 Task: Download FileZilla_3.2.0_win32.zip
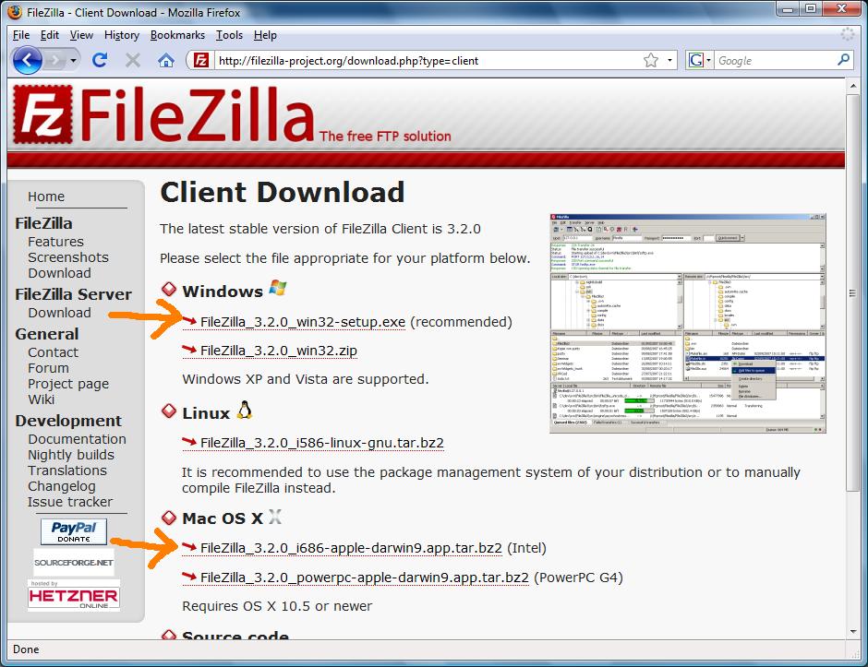[279, 351]
